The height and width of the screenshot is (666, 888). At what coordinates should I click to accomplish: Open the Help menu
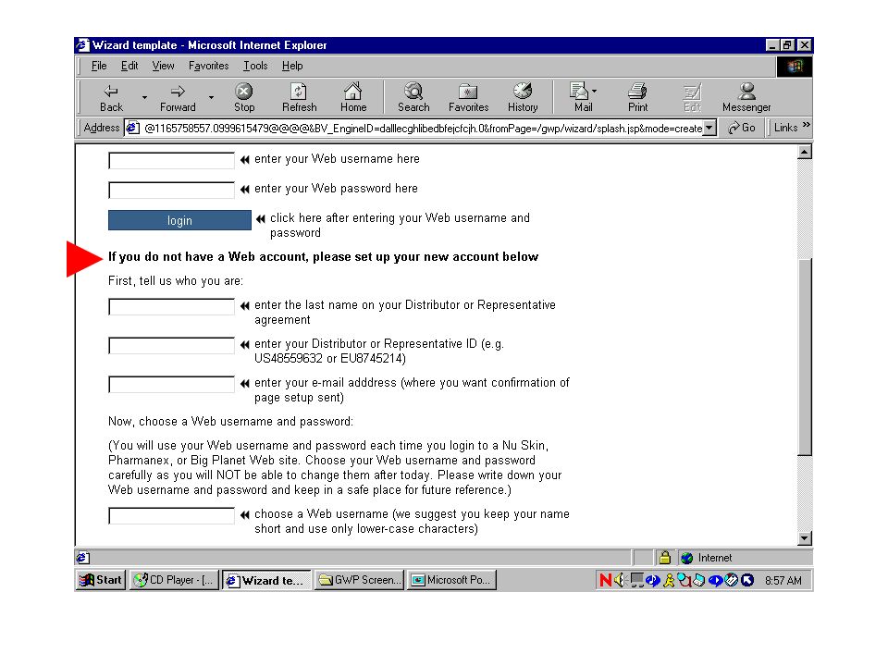(x=292, y=66)
